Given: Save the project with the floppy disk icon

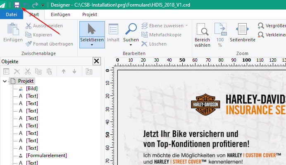Looking at the screenshot, I should [17, 5].
